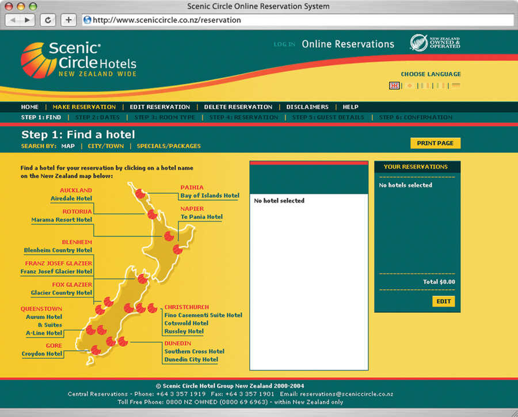518x417 pixels.
Task: Select the STEP 4: RESERVATION step tab
Action: pyautogui.click(x=244, y=117)
